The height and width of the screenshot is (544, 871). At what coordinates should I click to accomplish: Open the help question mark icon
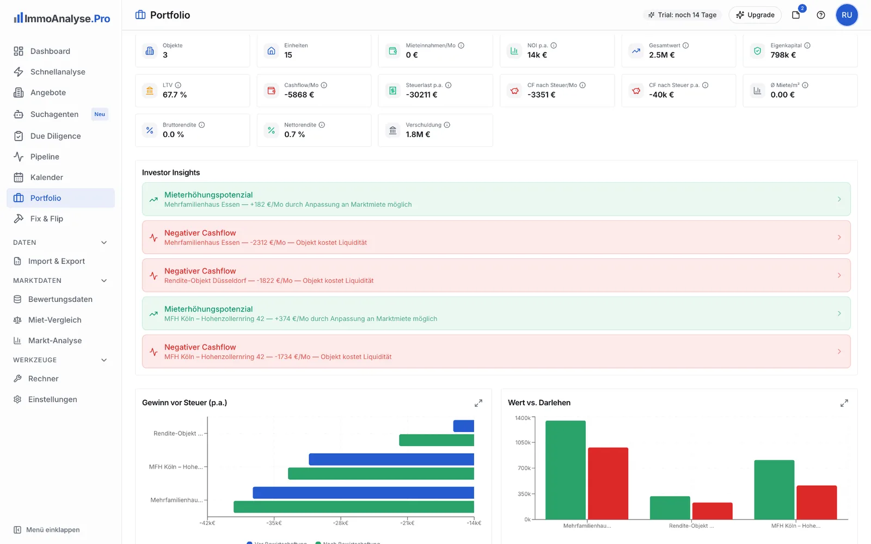click(x=821, y=15)
